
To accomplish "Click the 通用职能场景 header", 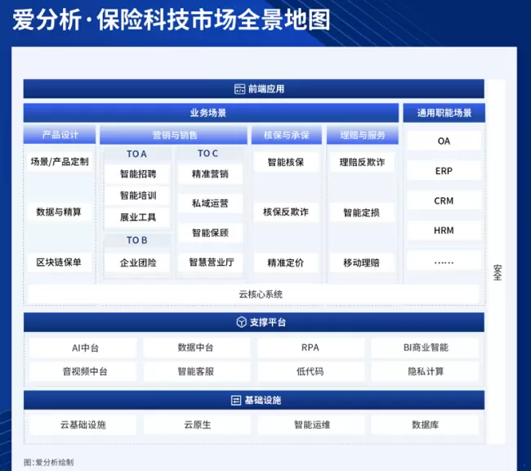I will coord(444,113).
